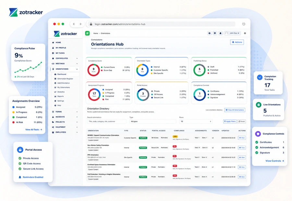Image resolution: width=292 pixels, height=201 pixels.
Task: Reload page with browser refresh icon
Action: (244, 24)
